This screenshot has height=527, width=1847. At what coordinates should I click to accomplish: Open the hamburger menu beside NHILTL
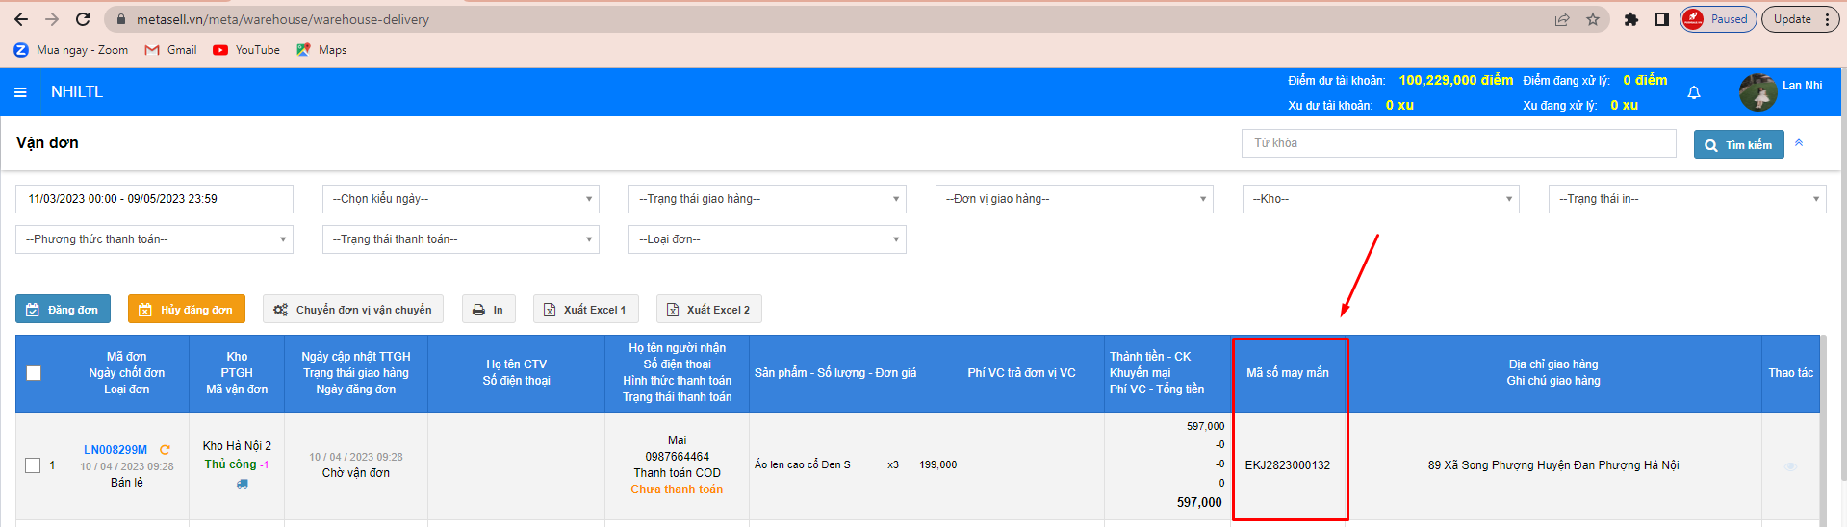pyautogui.click(x=20, y=92)
